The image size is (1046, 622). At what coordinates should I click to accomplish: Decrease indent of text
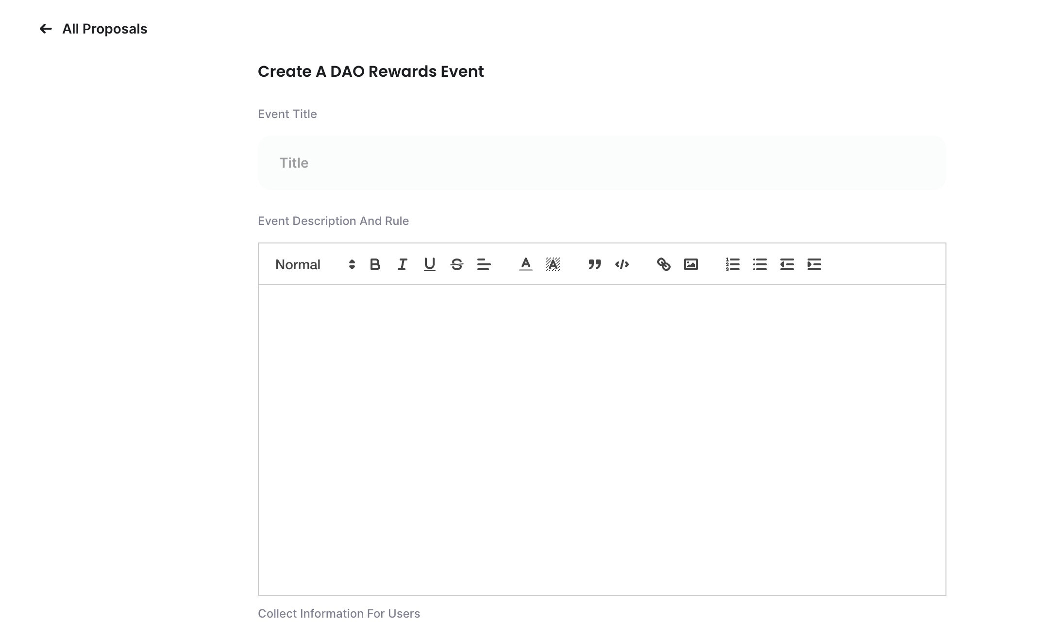pos(787,264)
